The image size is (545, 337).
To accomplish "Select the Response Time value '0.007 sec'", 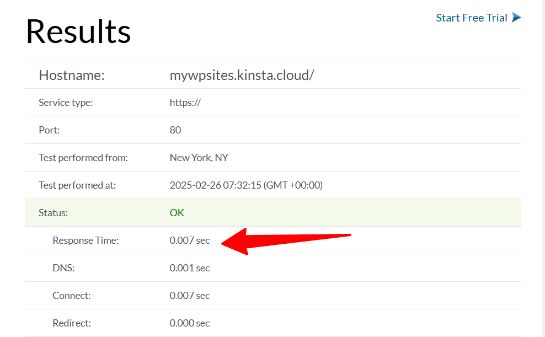I will coord(190,240).
